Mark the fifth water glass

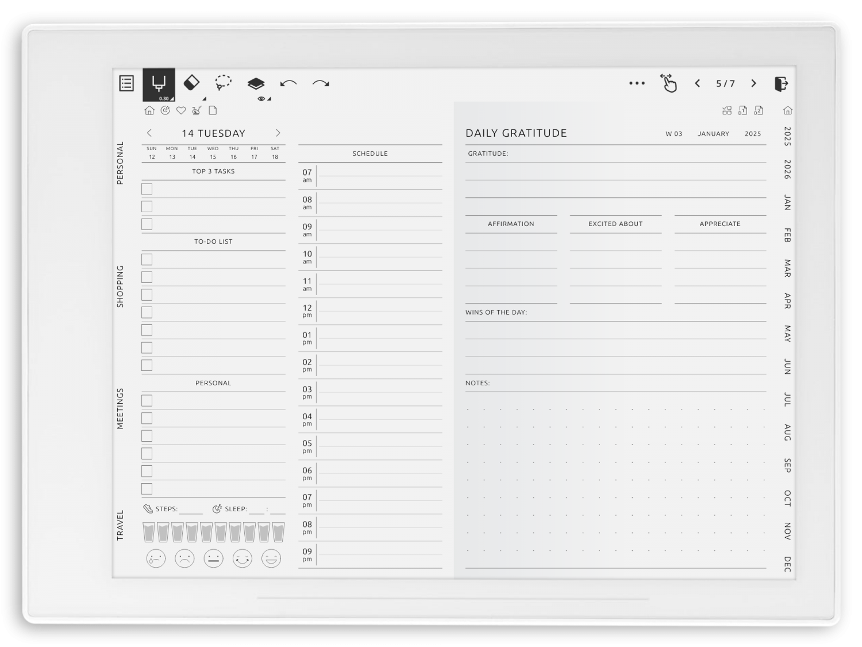click(x=206, y=532)
